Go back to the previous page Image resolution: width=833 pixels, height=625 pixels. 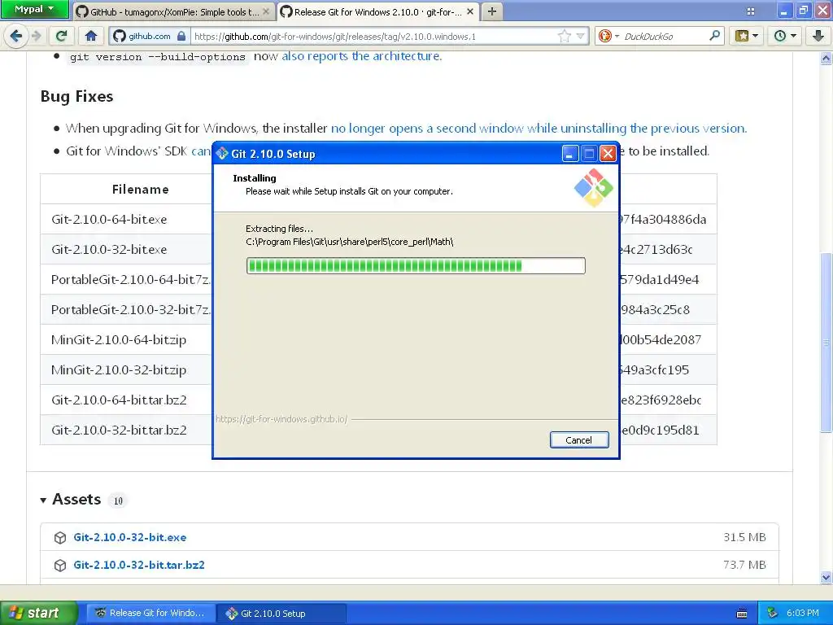pos(16,36)
